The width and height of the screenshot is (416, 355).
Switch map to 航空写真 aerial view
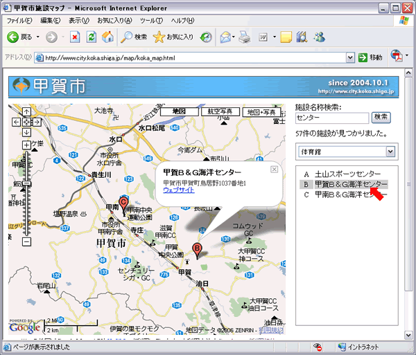point(220,111)
